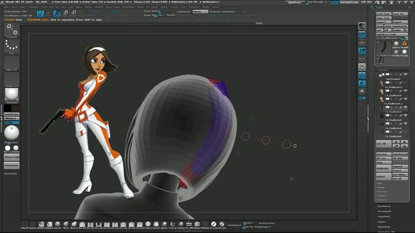Expand the Split section in SubTool
Image resolution: width=415 pixels, height=233 pixels.
(379, 183)
